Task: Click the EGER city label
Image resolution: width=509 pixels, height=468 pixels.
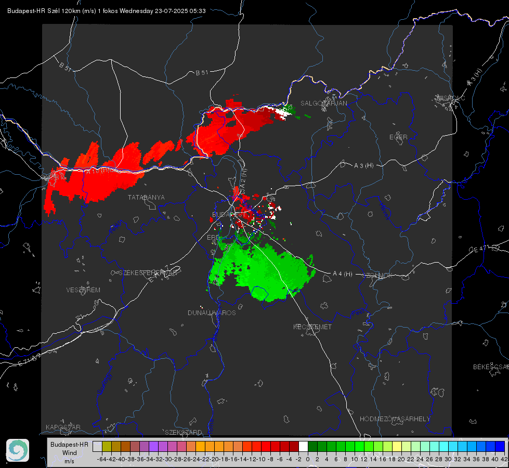Action: (x=398, y=137)
